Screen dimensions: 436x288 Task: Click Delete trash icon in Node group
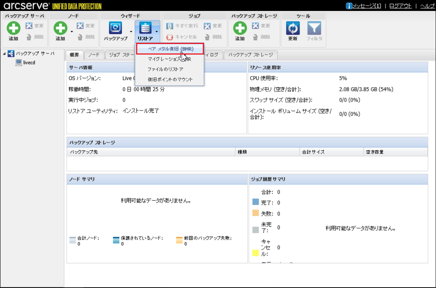click(80, 37)
